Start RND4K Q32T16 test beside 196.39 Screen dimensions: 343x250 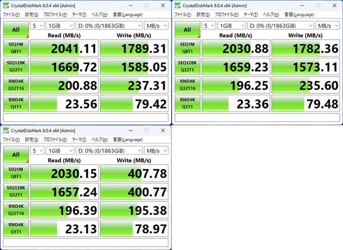[16, 210]
